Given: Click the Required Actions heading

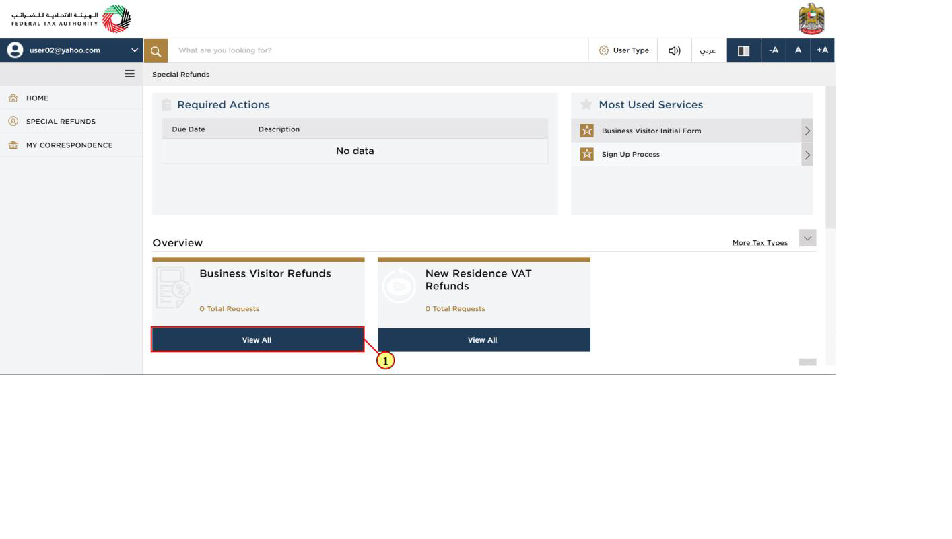Looking at the screenshot, I should tap(224, 105).
